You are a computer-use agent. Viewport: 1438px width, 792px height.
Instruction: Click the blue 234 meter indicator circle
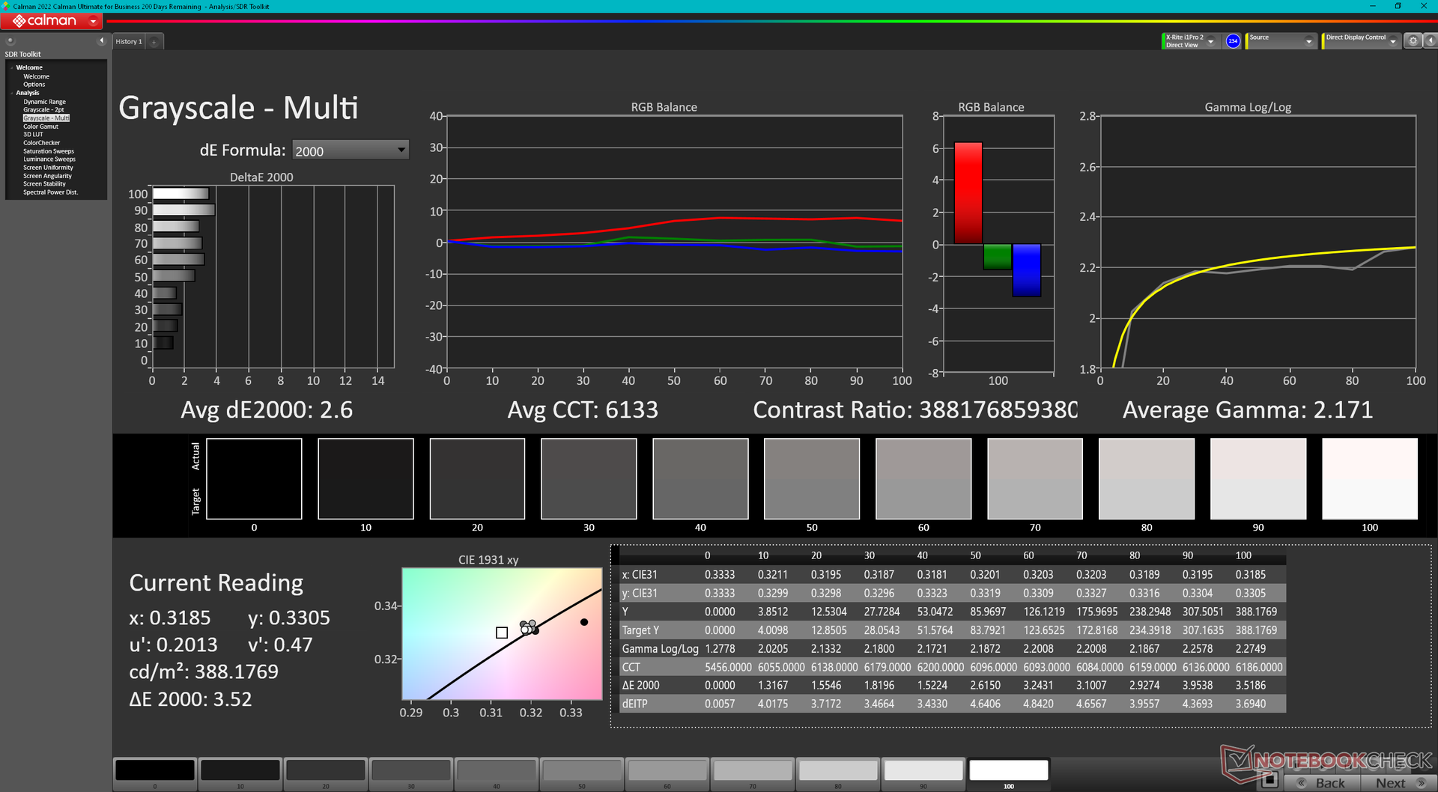[x=1233, y=41]
